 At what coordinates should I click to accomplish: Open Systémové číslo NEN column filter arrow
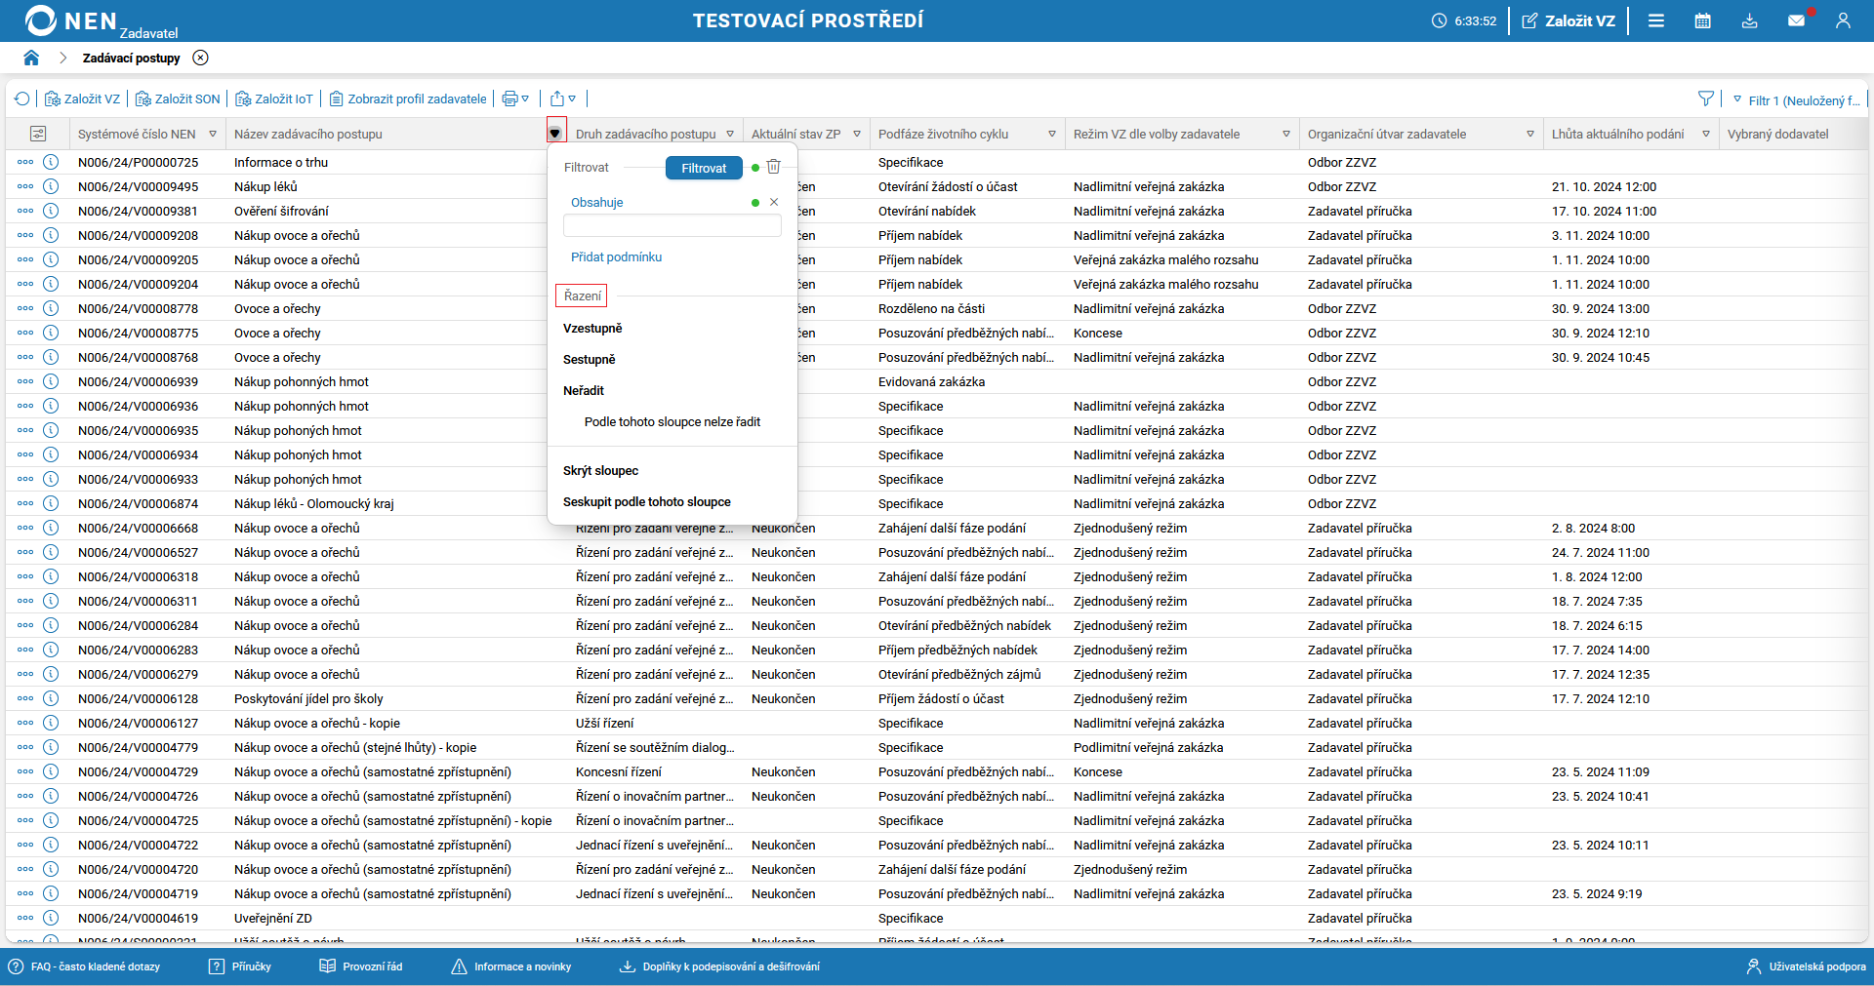(213, 134)
